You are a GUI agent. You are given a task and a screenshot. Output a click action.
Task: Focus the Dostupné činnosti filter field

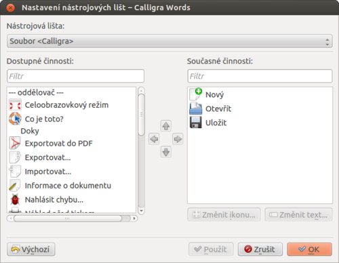point(75,76)
